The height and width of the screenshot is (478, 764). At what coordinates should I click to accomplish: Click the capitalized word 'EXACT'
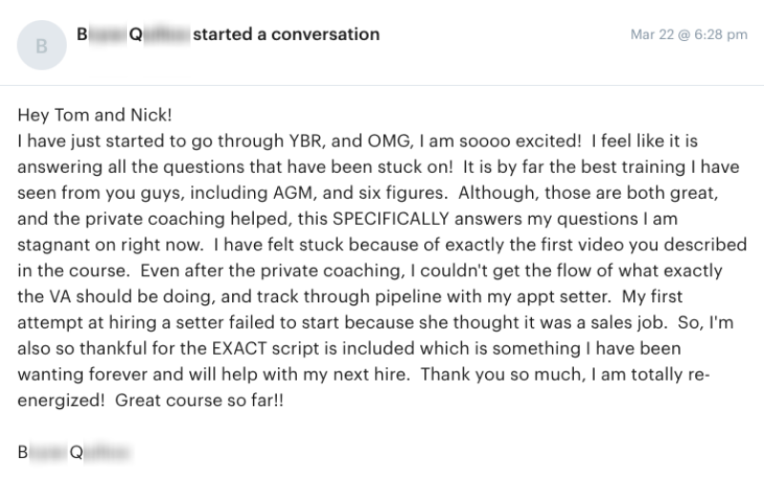(x=240, y=348)
